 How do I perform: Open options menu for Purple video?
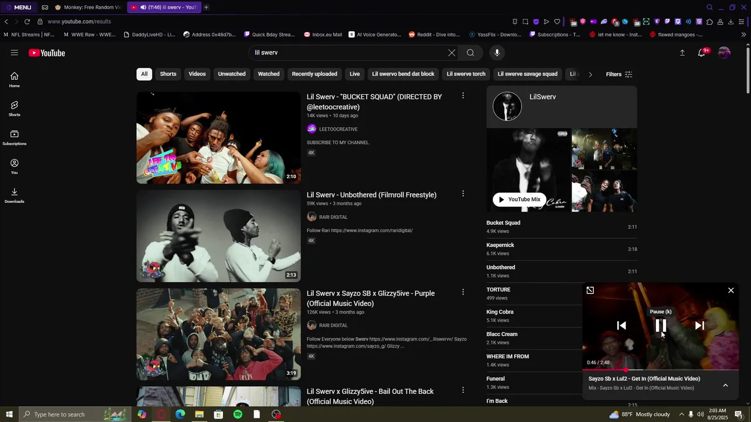(463, 292)
